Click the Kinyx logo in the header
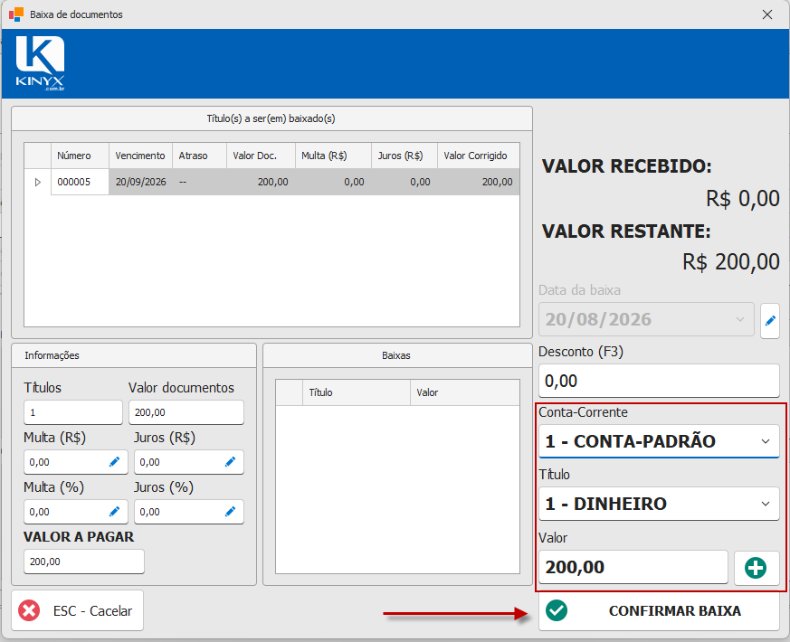Image resolution: width=790 pixels, height=642 pixels. click(41, 63)
